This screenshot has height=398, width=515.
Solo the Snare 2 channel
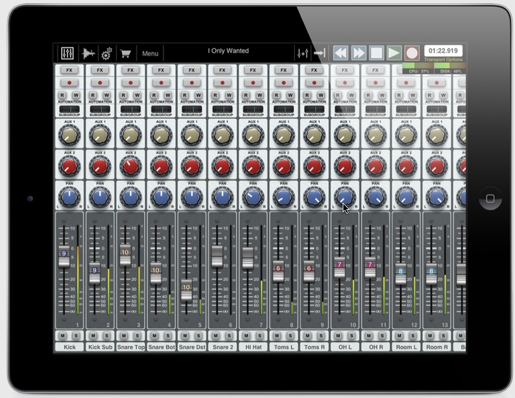click(229, 335)
